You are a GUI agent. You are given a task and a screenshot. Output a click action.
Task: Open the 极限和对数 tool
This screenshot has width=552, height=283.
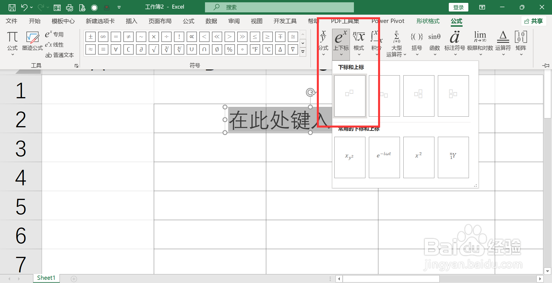coord(480,43)
